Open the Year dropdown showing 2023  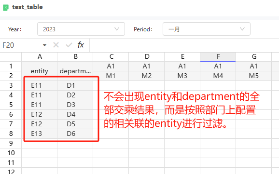tap(81, 29)
